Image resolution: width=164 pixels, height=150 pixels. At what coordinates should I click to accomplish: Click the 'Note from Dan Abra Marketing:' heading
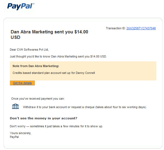point(36,66)
